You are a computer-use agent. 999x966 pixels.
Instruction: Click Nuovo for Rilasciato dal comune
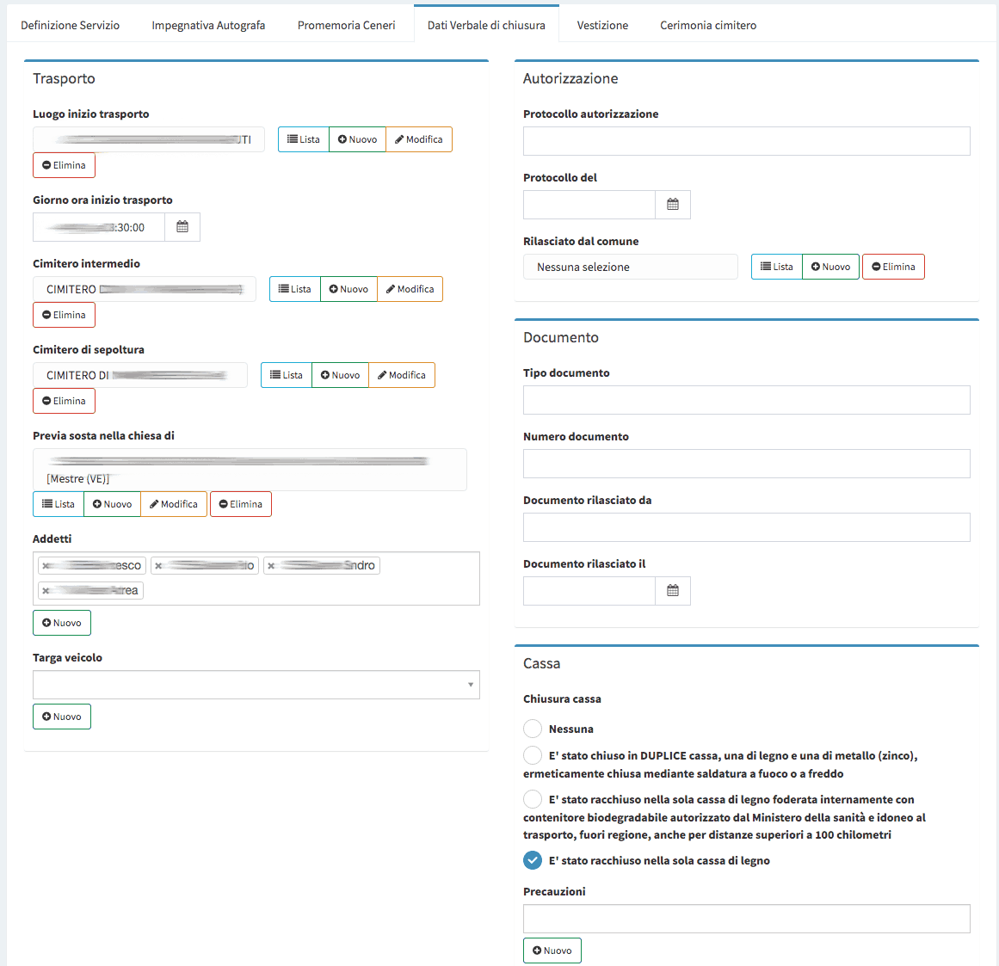830,267
